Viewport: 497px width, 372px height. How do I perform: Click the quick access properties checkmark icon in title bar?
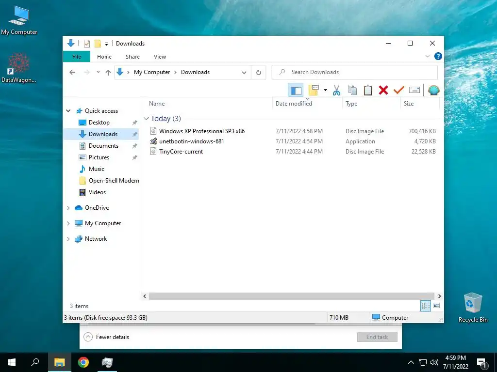tap(86, 43)
